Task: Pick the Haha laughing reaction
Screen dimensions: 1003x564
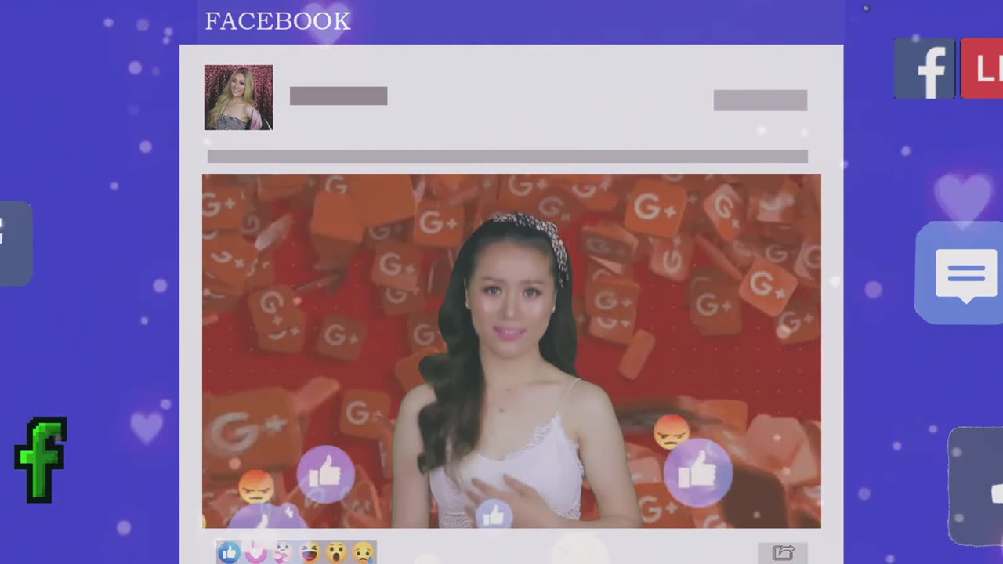Action: pos(310,553)
